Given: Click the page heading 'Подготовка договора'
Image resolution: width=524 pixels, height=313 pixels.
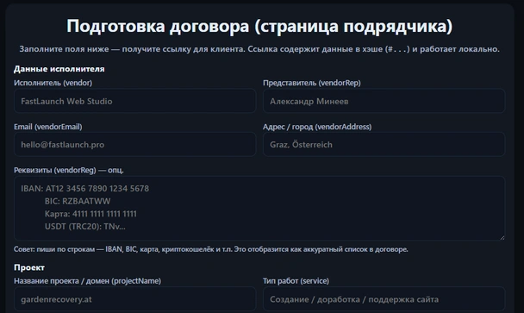Looking at the screenshot, I should point(259,26).
